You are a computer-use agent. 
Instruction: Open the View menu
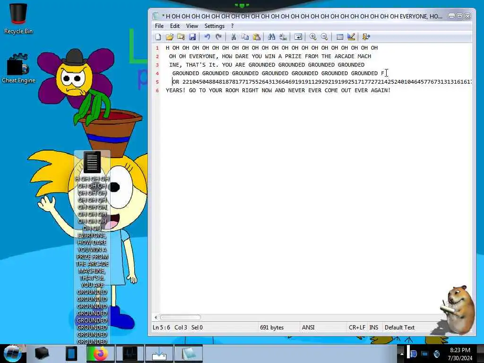pos(192,26)
